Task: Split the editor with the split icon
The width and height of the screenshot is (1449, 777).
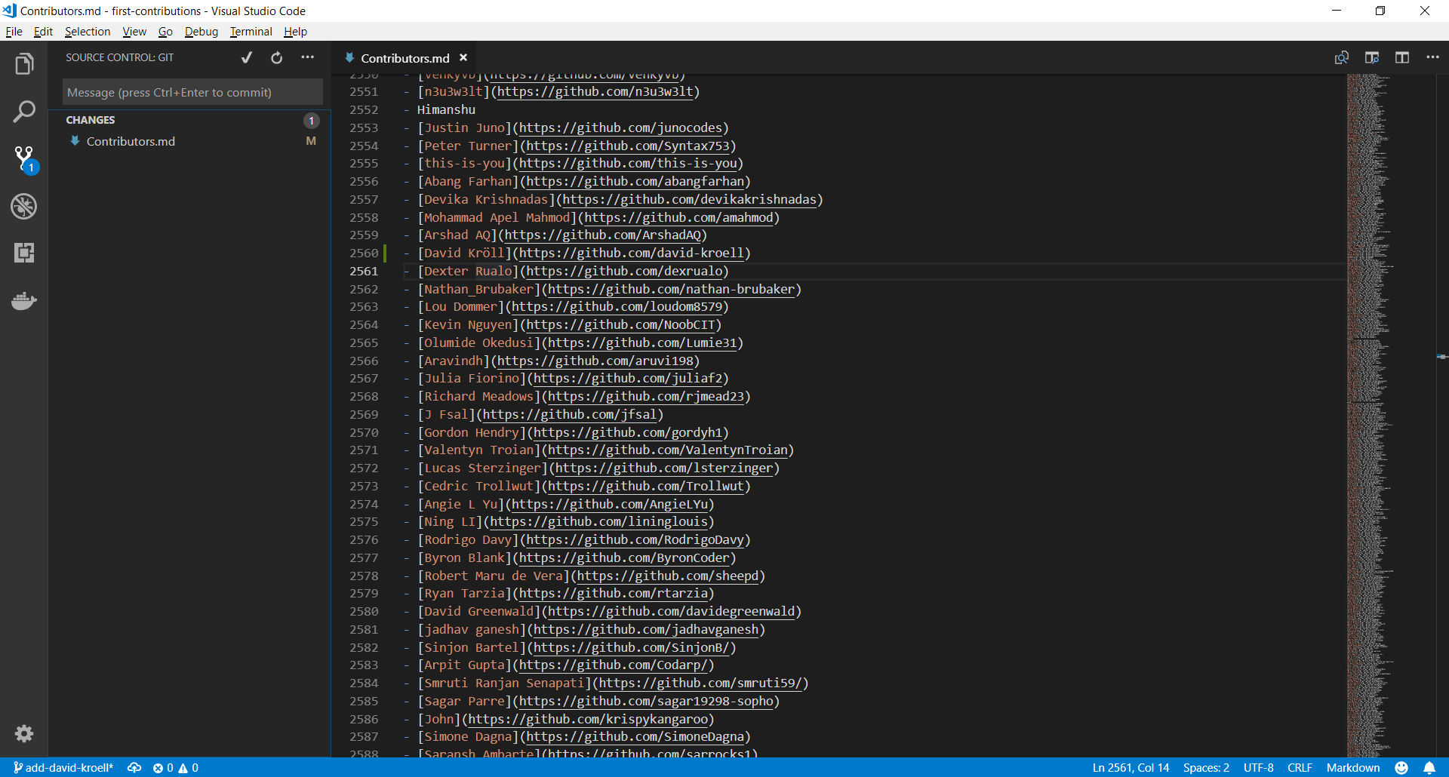Action: [1402, 57]
